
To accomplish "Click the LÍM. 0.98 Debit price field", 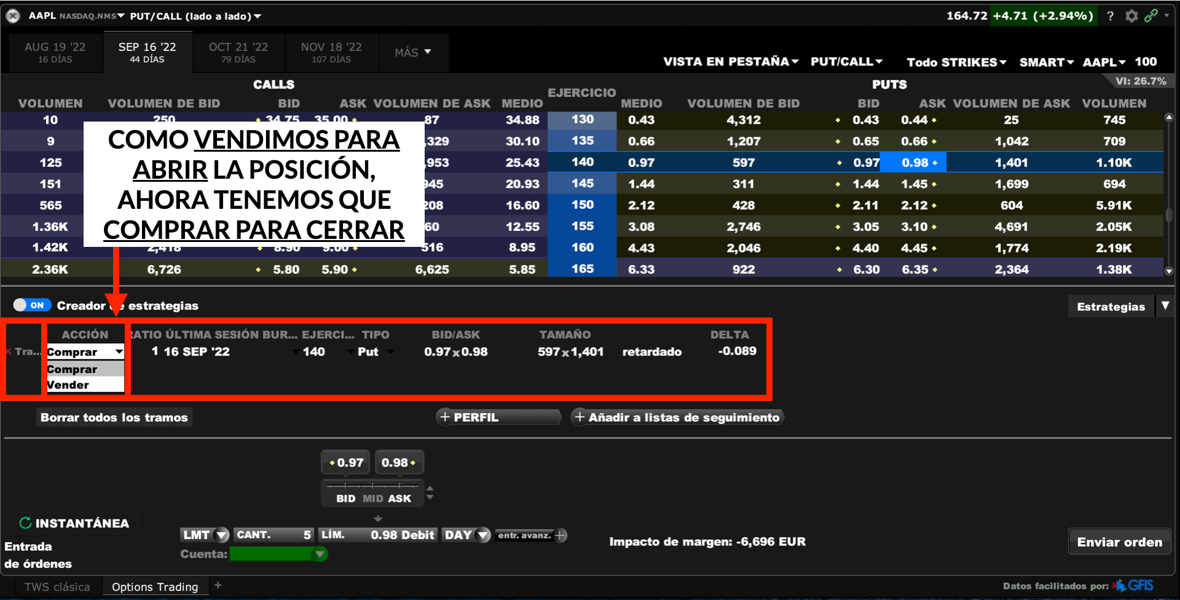I will 378,535.
